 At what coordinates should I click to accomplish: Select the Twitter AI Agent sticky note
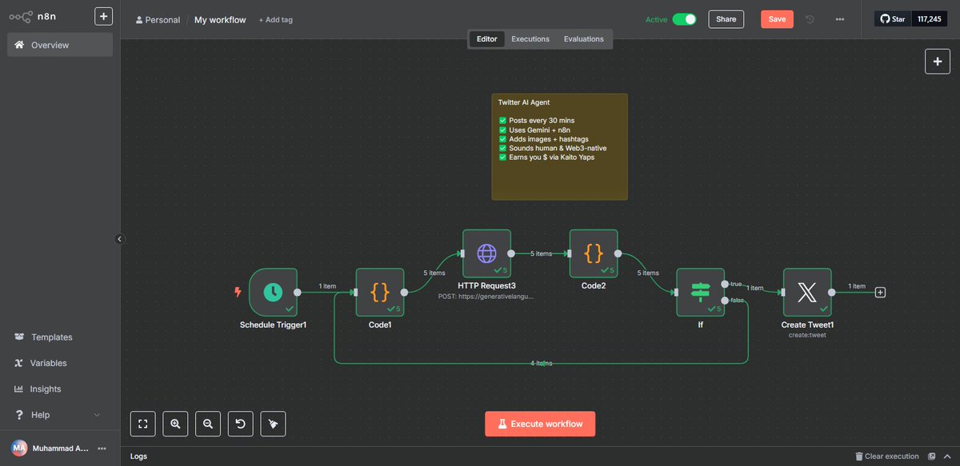[559, 146]
